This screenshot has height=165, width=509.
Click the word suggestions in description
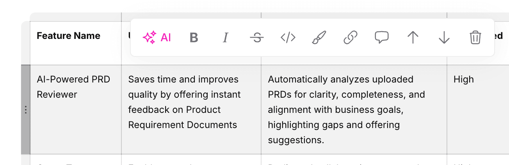[295, 140]
